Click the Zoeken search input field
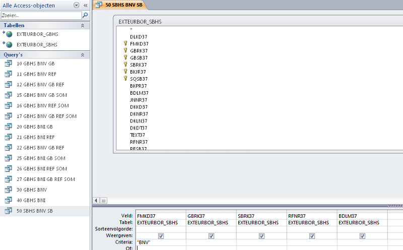 pos(41,16)
